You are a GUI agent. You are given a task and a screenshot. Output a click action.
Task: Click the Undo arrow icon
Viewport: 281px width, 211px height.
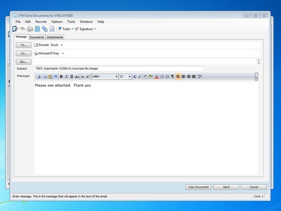[56, 77]
